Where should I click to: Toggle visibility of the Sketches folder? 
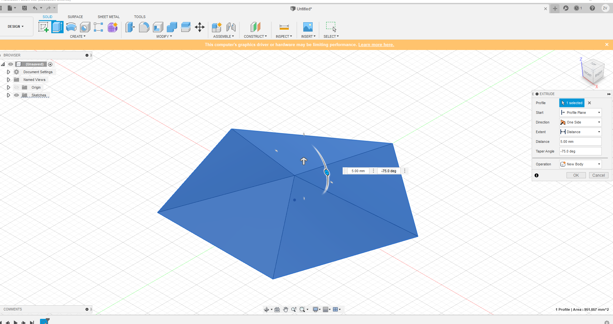click(16, 95)
